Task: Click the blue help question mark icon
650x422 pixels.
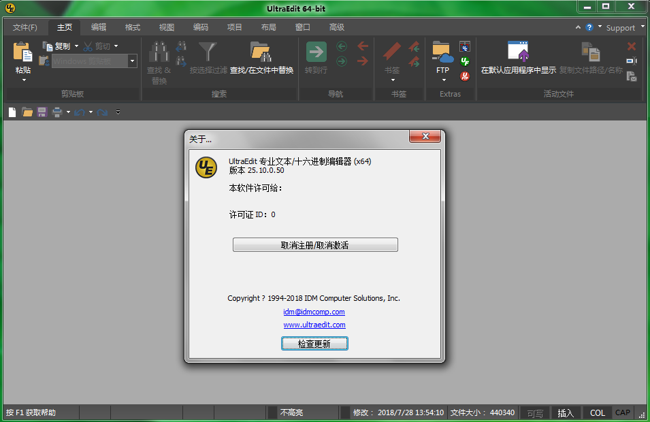Action: 589,27
